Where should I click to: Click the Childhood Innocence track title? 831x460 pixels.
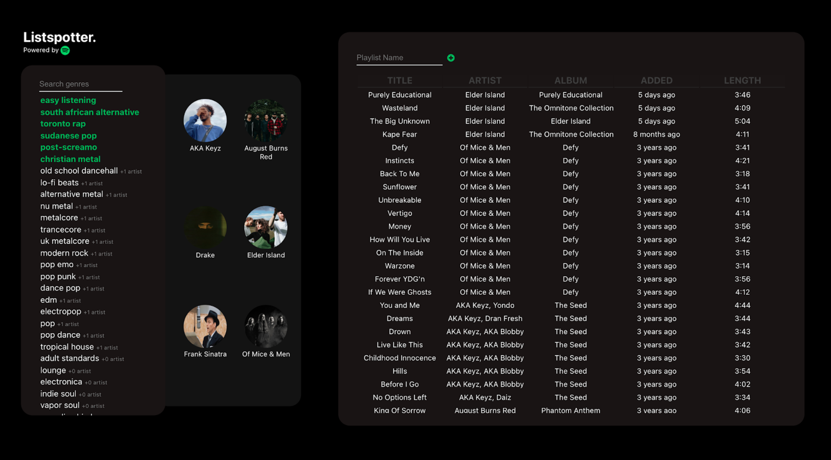[400, 358]
